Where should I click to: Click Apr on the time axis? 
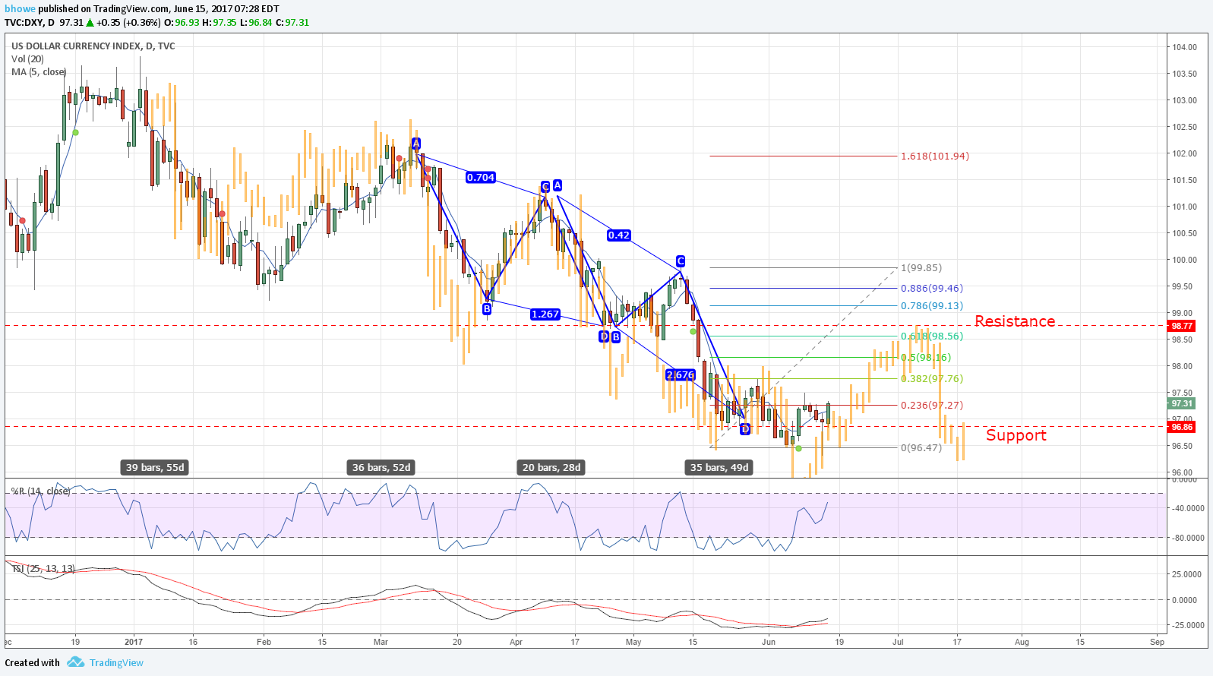pyautogui.click(x=516, y=642)
